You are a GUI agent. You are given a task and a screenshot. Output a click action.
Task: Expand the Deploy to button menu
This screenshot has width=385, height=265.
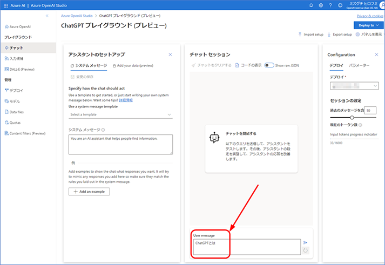[369, 25]
